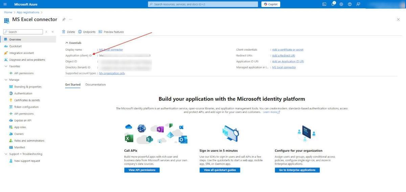The height and width of the screenshot is (192, 406).
Task: Click Add an Application ID URI link
Action: [x=288, y=61]
